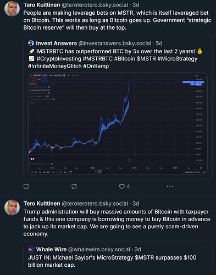
Task: Click the #MicroStrategy hashtag
Action: 178,59
